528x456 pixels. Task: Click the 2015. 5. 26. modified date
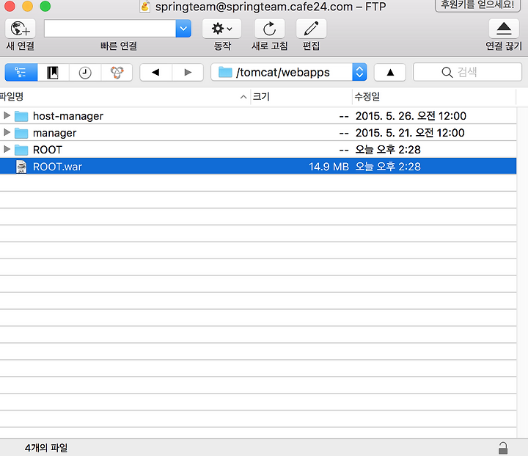coord(411,116)
